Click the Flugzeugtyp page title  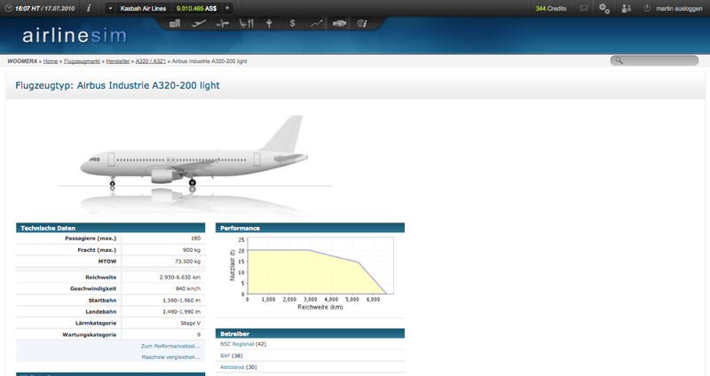pyautogui.click(x=117, y=85)
